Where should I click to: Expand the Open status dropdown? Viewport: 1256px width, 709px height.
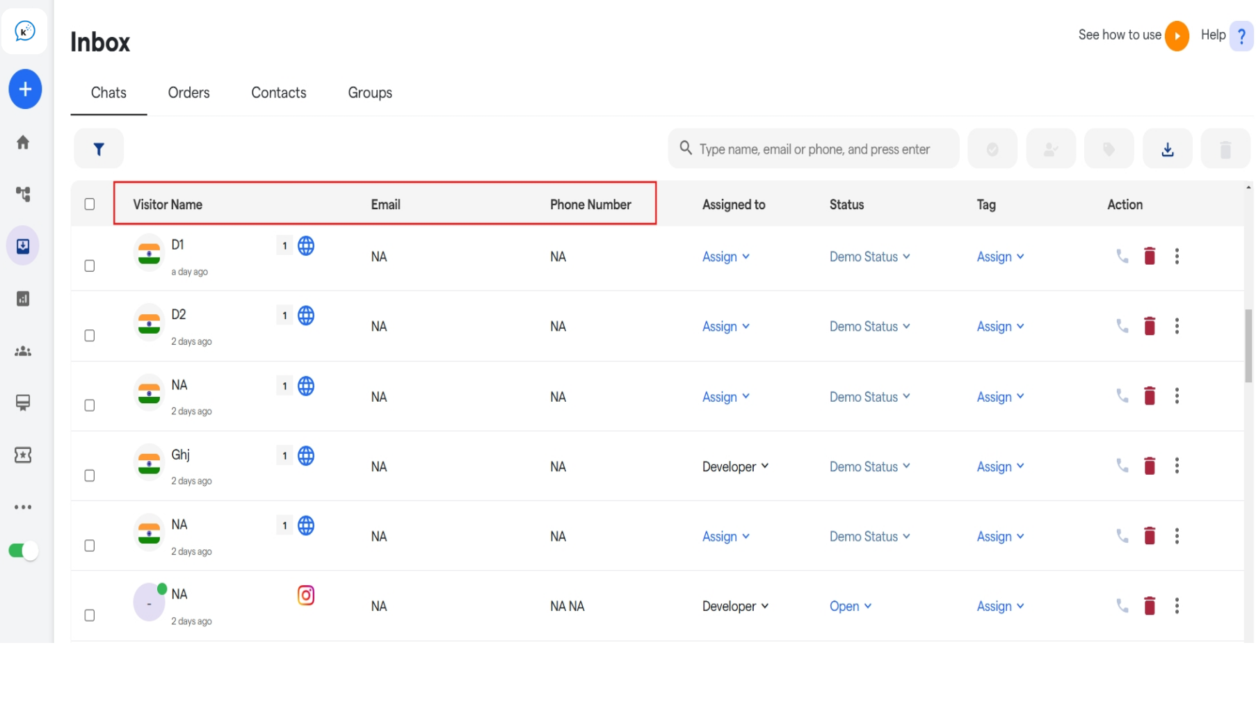click(850, 606)
